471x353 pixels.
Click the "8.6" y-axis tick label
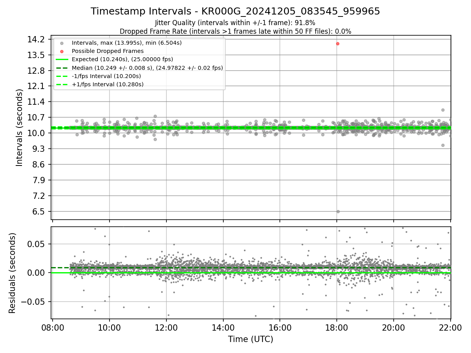click(x=39, y=165)
